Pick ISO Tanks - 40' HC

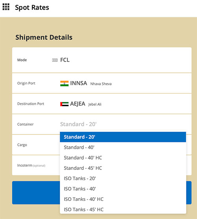[x=123, y=199]
